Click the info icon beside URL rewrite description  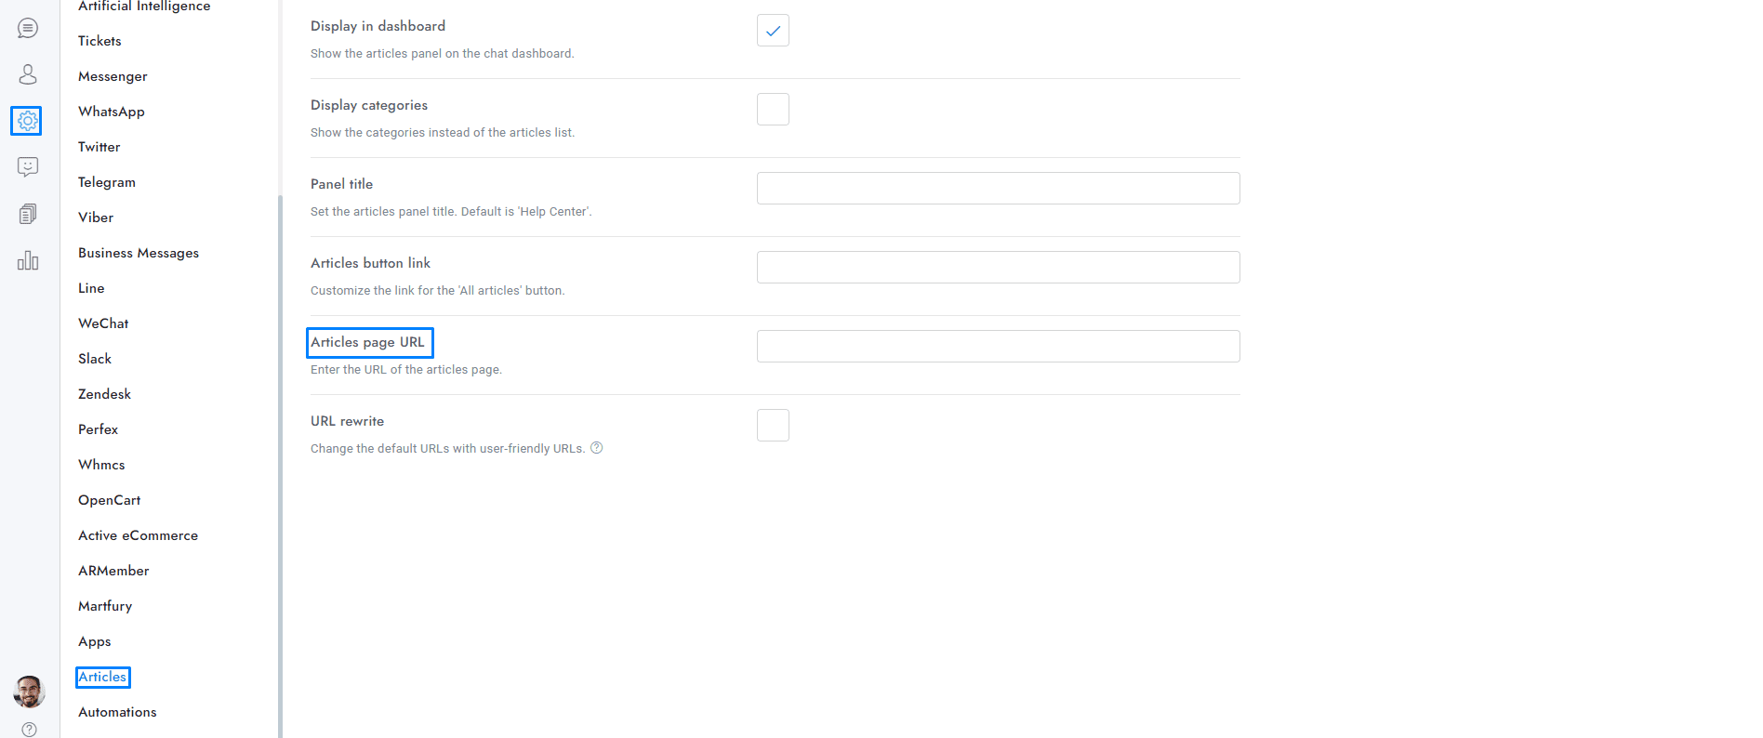(x=597, y=448)
